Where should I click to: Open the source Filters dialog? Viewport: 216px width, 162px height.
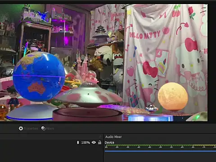tap(48, 128)
